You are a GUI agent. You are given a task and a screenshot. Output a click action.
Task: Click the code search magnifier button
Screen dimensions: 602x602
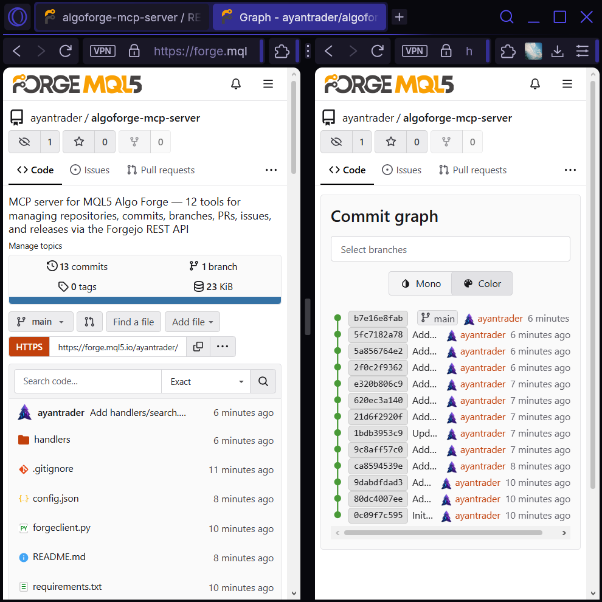click(263, 381)
